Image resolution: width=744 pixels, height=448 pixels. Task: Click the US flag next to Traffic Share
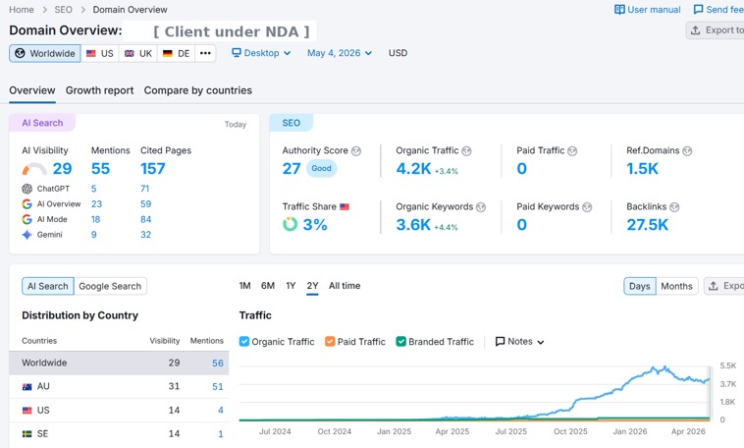345,206
